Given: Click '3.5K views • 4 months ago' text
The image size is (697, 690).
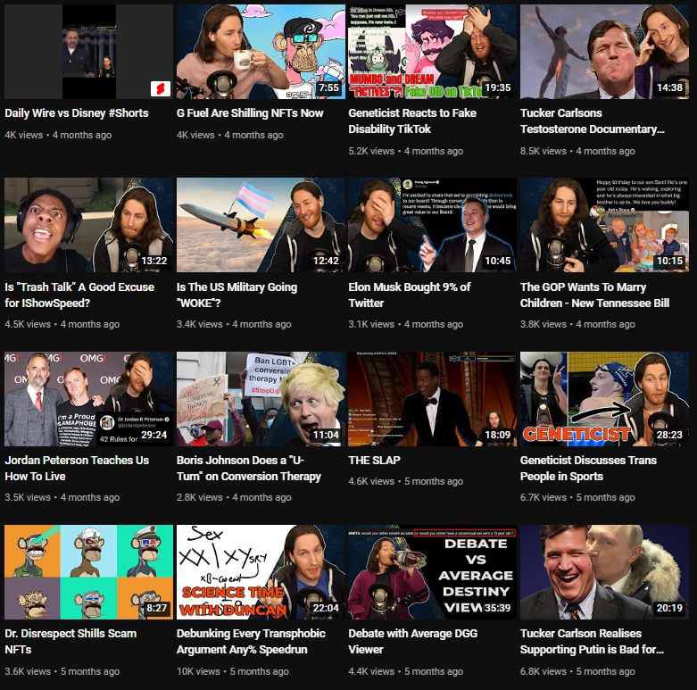Looking at the screenshot, I should [62, 497].
